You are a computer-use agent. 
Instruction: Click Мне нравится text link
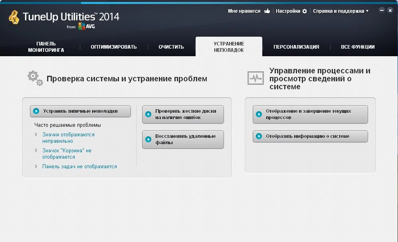click(244, 11)
